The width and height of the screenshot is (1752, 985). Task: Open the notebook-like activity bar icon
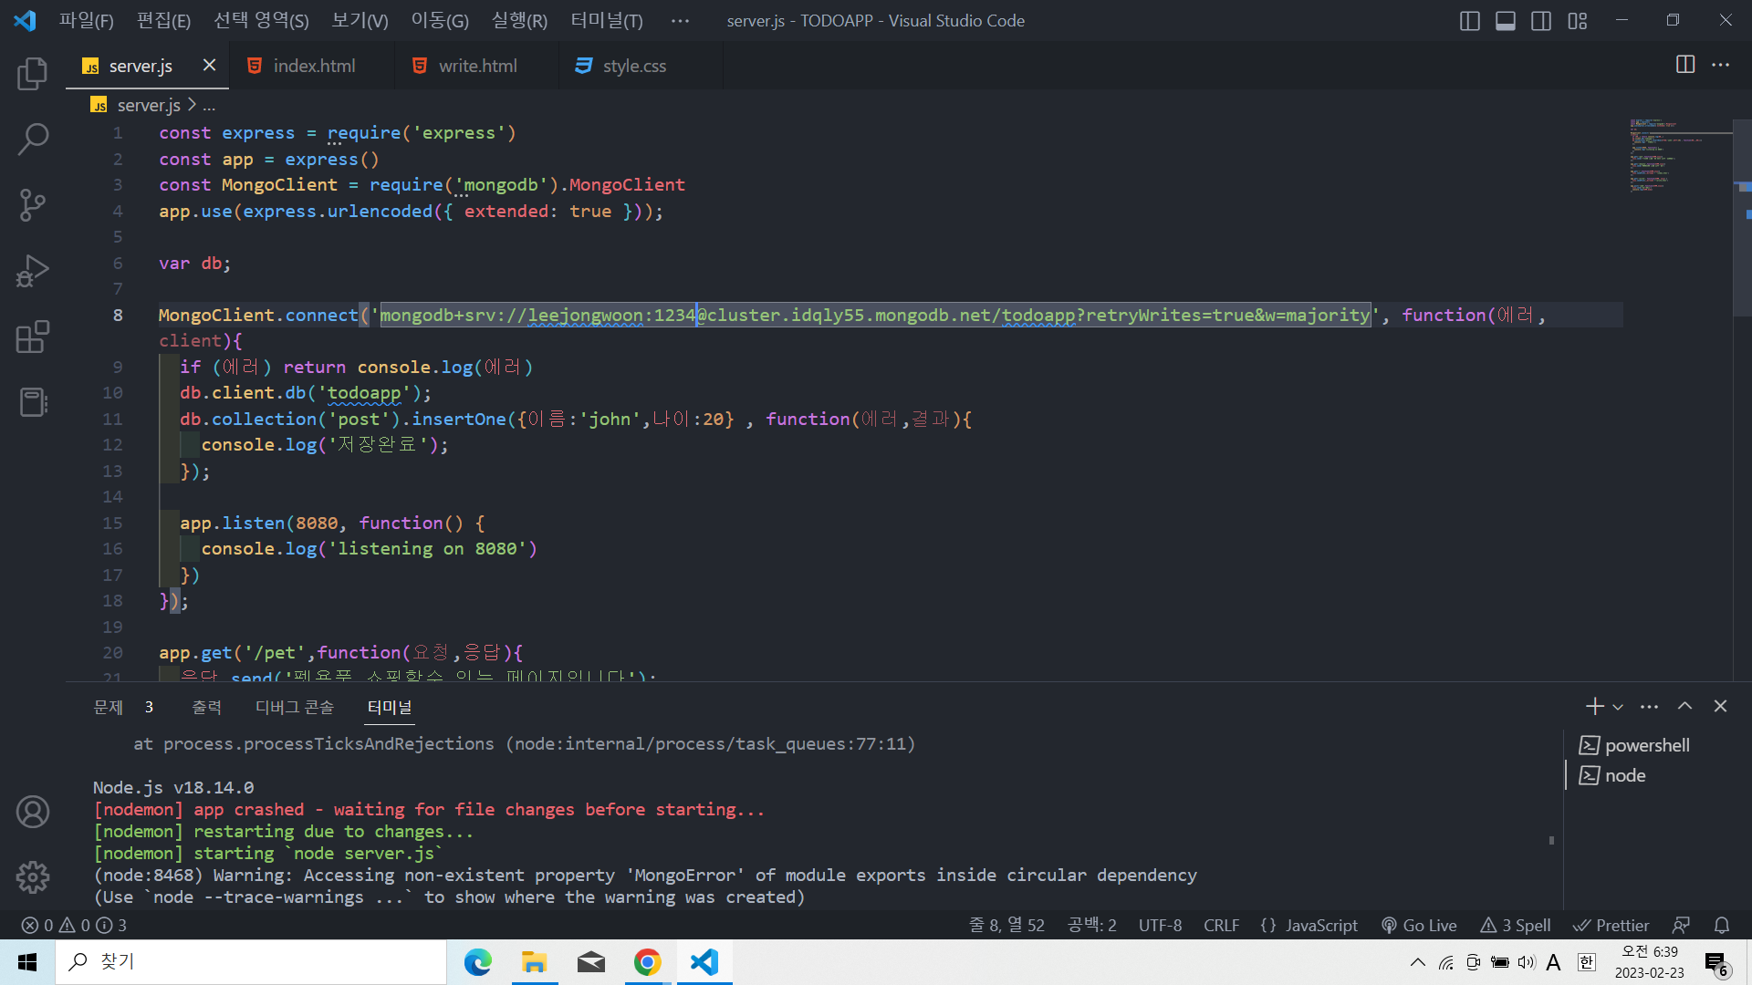[x=33, y=402]
